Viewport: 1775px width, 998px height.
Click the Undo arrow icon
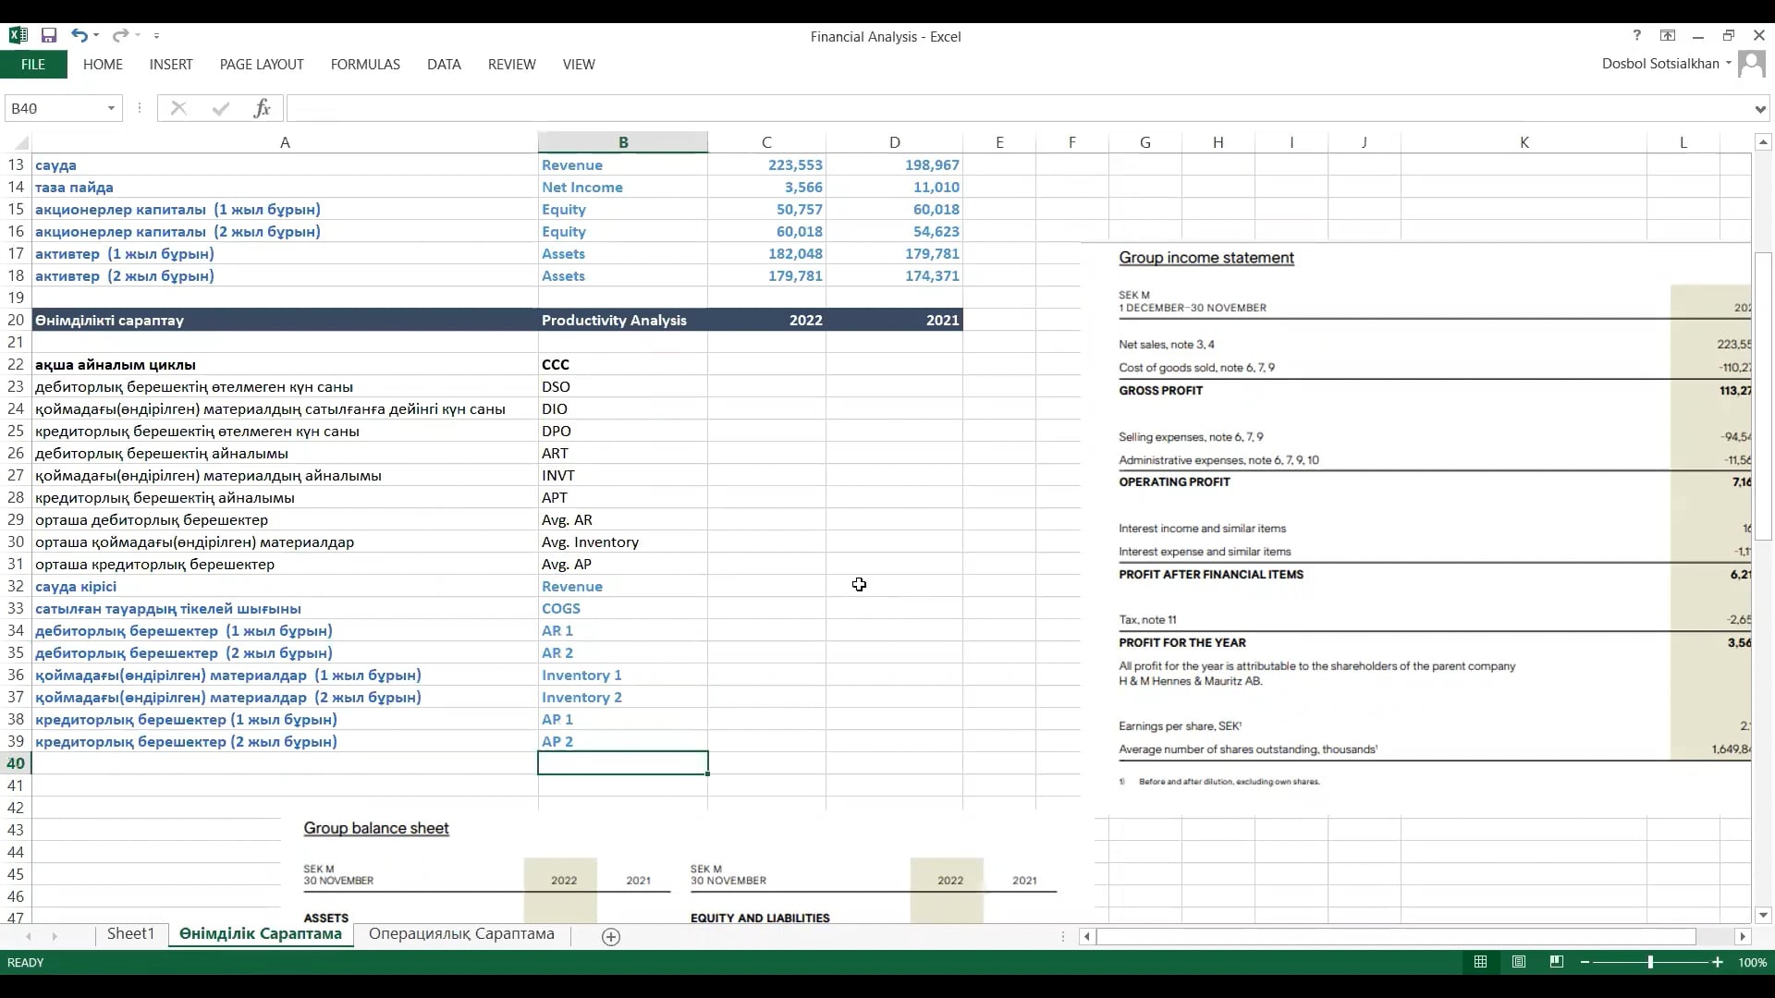pyautogui.click(x=80, y=35)
